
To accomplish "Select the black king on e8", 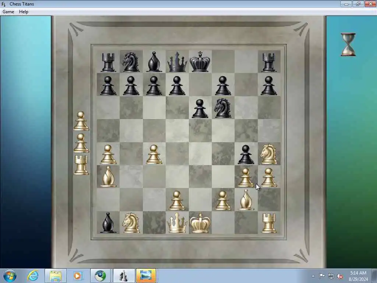I will tap(200, 62).
